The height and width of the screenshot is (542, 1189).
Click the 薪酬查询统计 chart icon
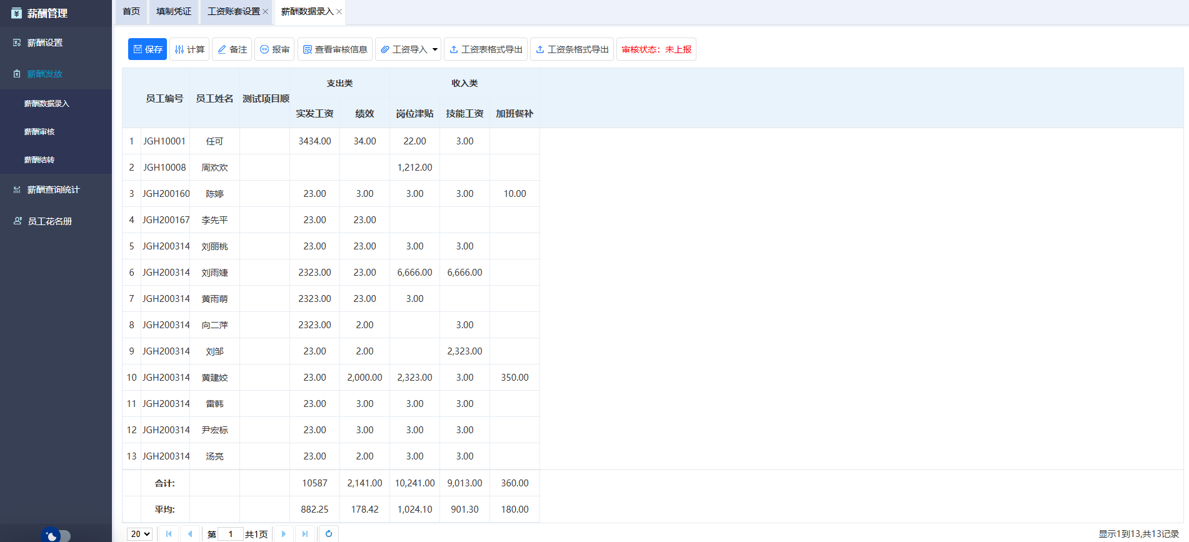(x=17, y=189)
